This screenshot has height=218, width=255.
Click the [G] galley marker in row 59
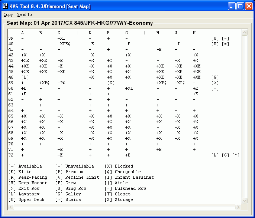click(x=111, y=83)
